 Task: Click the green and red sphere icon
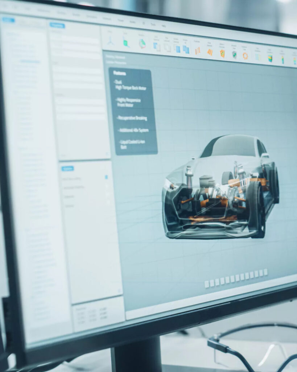coord(142,44)
